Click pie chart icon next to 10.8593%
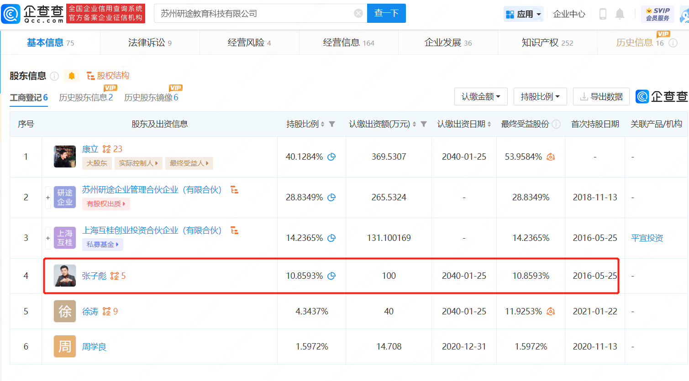 (331, 276)
